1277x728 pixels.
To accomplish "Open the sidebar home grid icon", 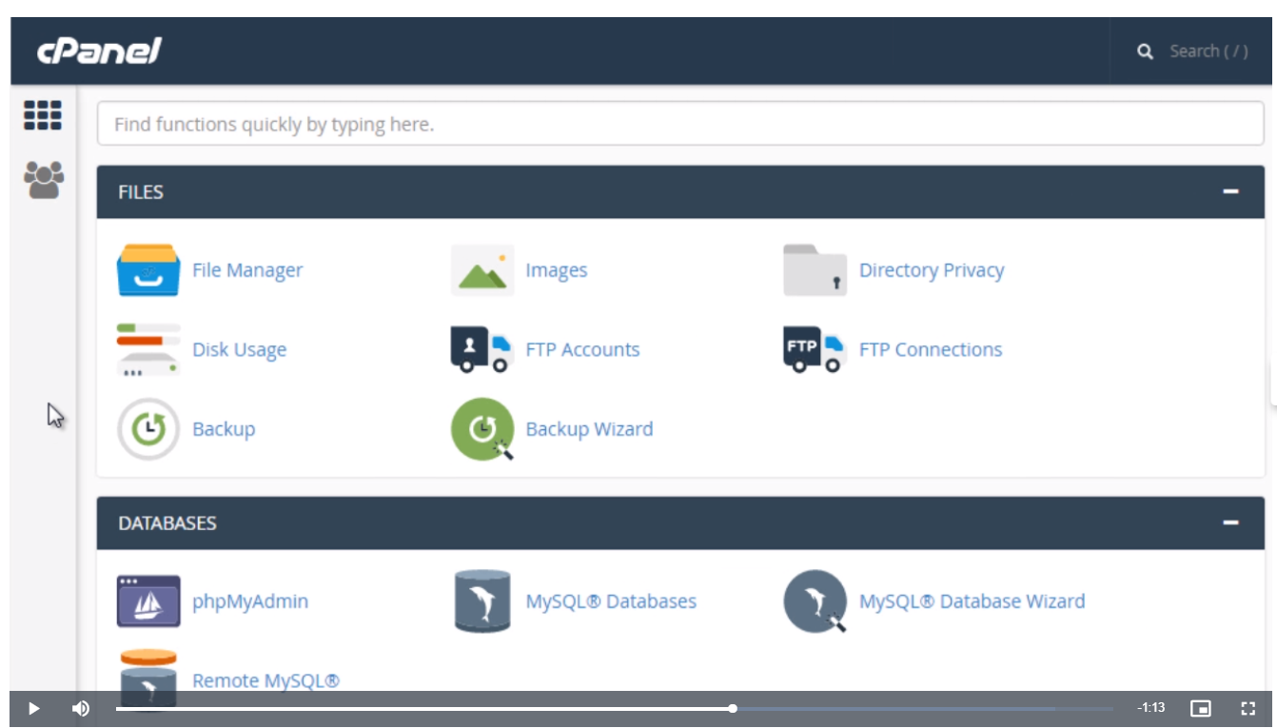I will coord(43,115).
